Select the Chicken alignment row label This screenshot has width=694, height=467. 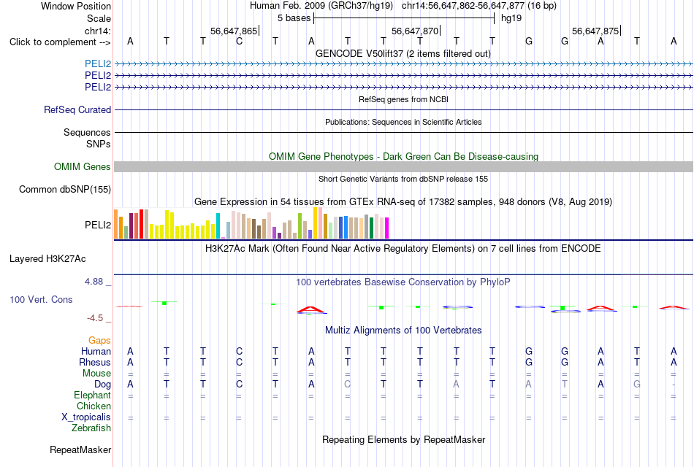click(x=94, y=406)
